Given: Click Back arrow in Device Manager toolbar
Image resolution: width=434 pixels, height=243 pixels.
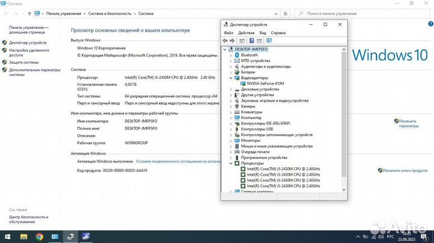Looking at the screenshot, I should tap(225, 40).
